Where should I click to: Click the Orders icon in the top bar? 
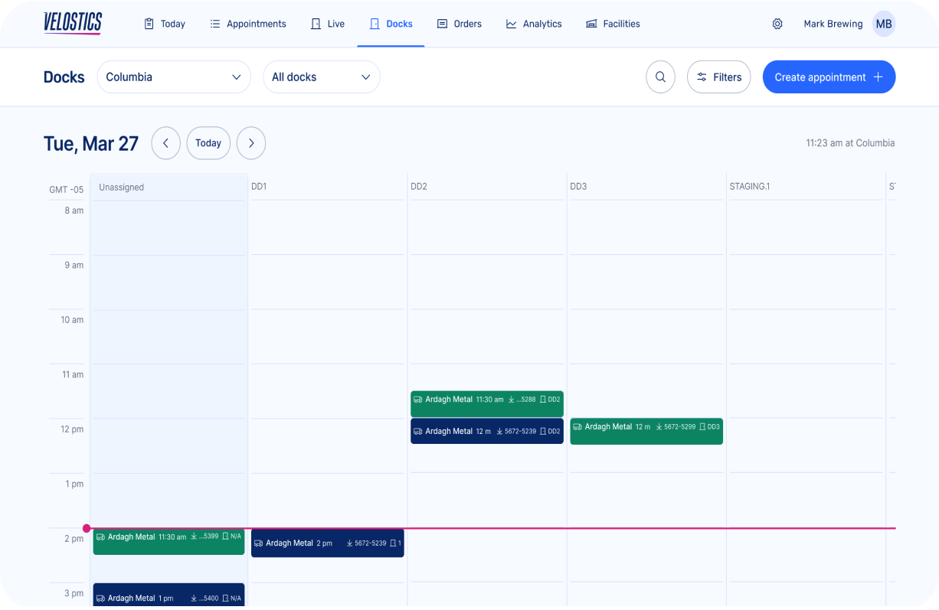pos(442,24)
